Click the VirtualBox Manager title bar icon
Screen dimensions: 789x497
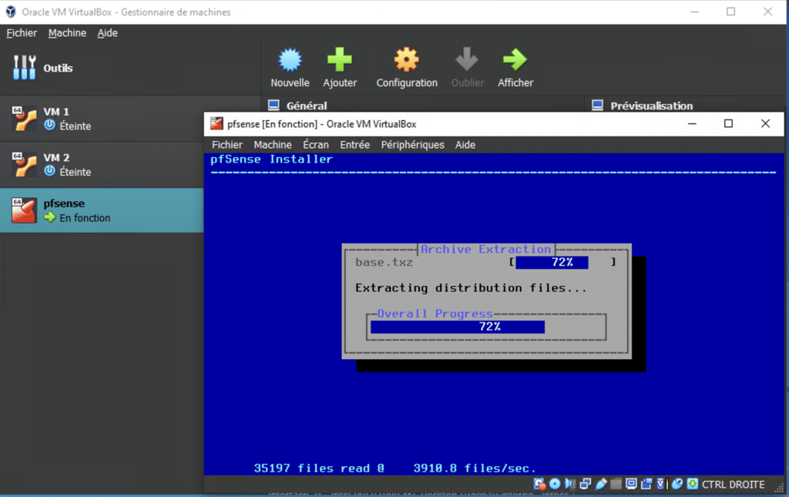click(x=11, y=12)
